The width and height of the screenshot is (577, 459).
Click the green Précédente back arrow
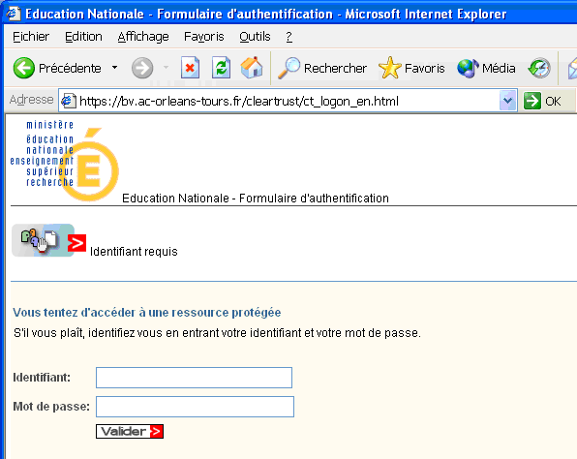tap(23, 68)
